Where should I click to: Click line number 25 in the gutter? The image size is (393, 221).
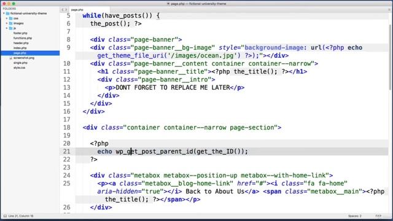(67, 184)
